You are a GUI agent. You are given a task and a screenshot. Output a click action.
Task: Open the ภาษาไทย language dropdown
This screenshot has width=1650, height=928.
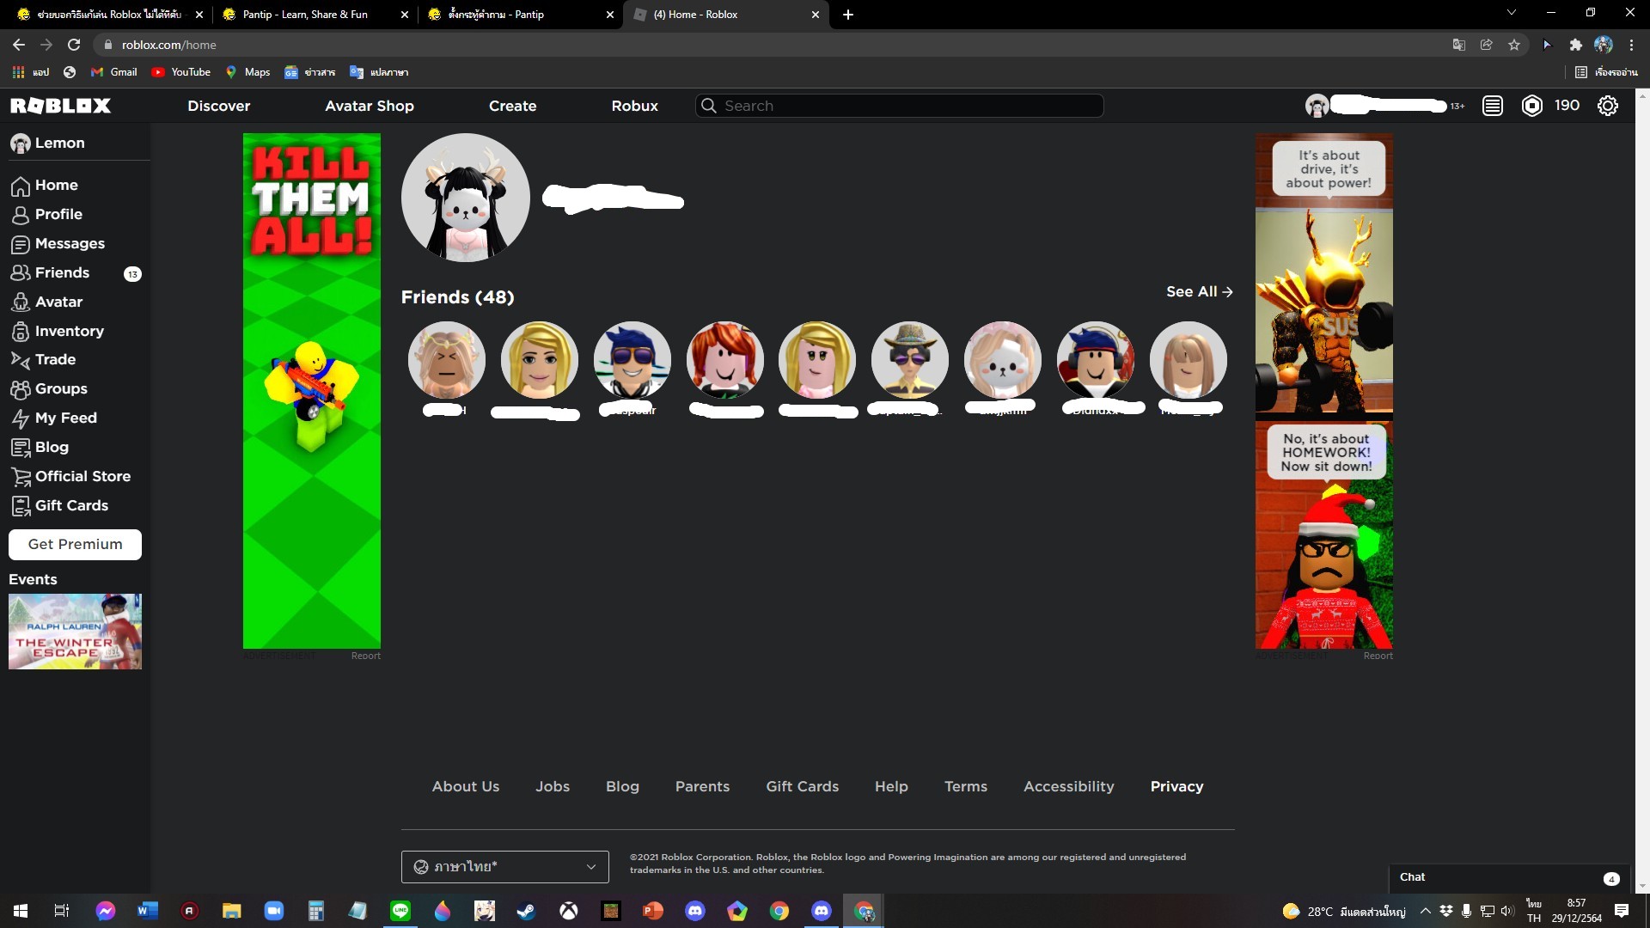[505, 867]
